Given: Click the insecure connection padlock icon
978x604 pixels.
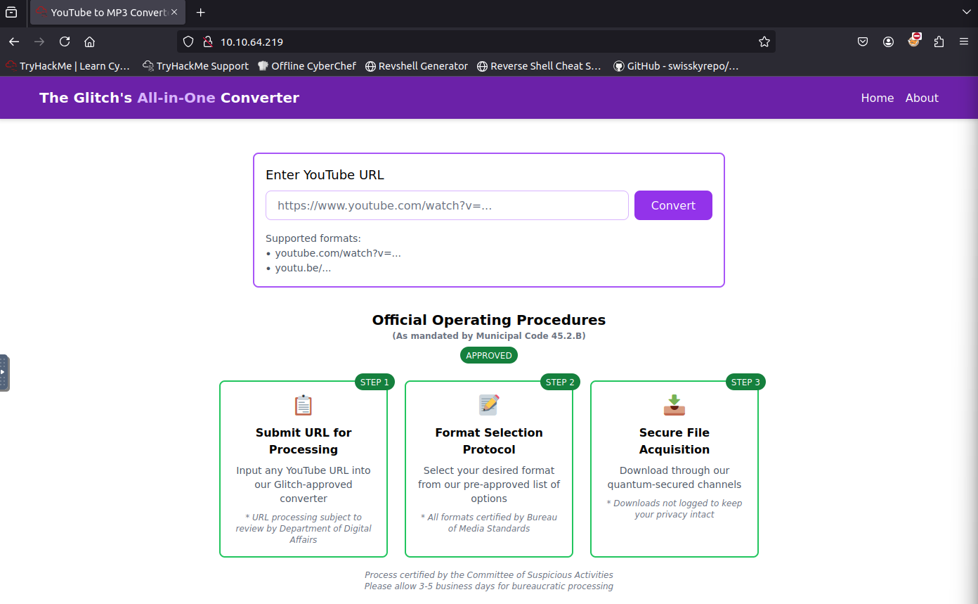Looking at the screenshot, I should tap(207, 41).
